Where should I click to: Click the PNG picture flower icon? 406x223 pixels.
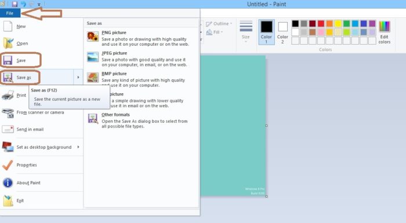pos(93,36)
